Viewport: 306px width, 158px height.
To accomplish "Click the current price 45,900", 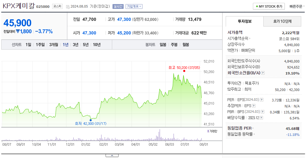I will point(17,23).
